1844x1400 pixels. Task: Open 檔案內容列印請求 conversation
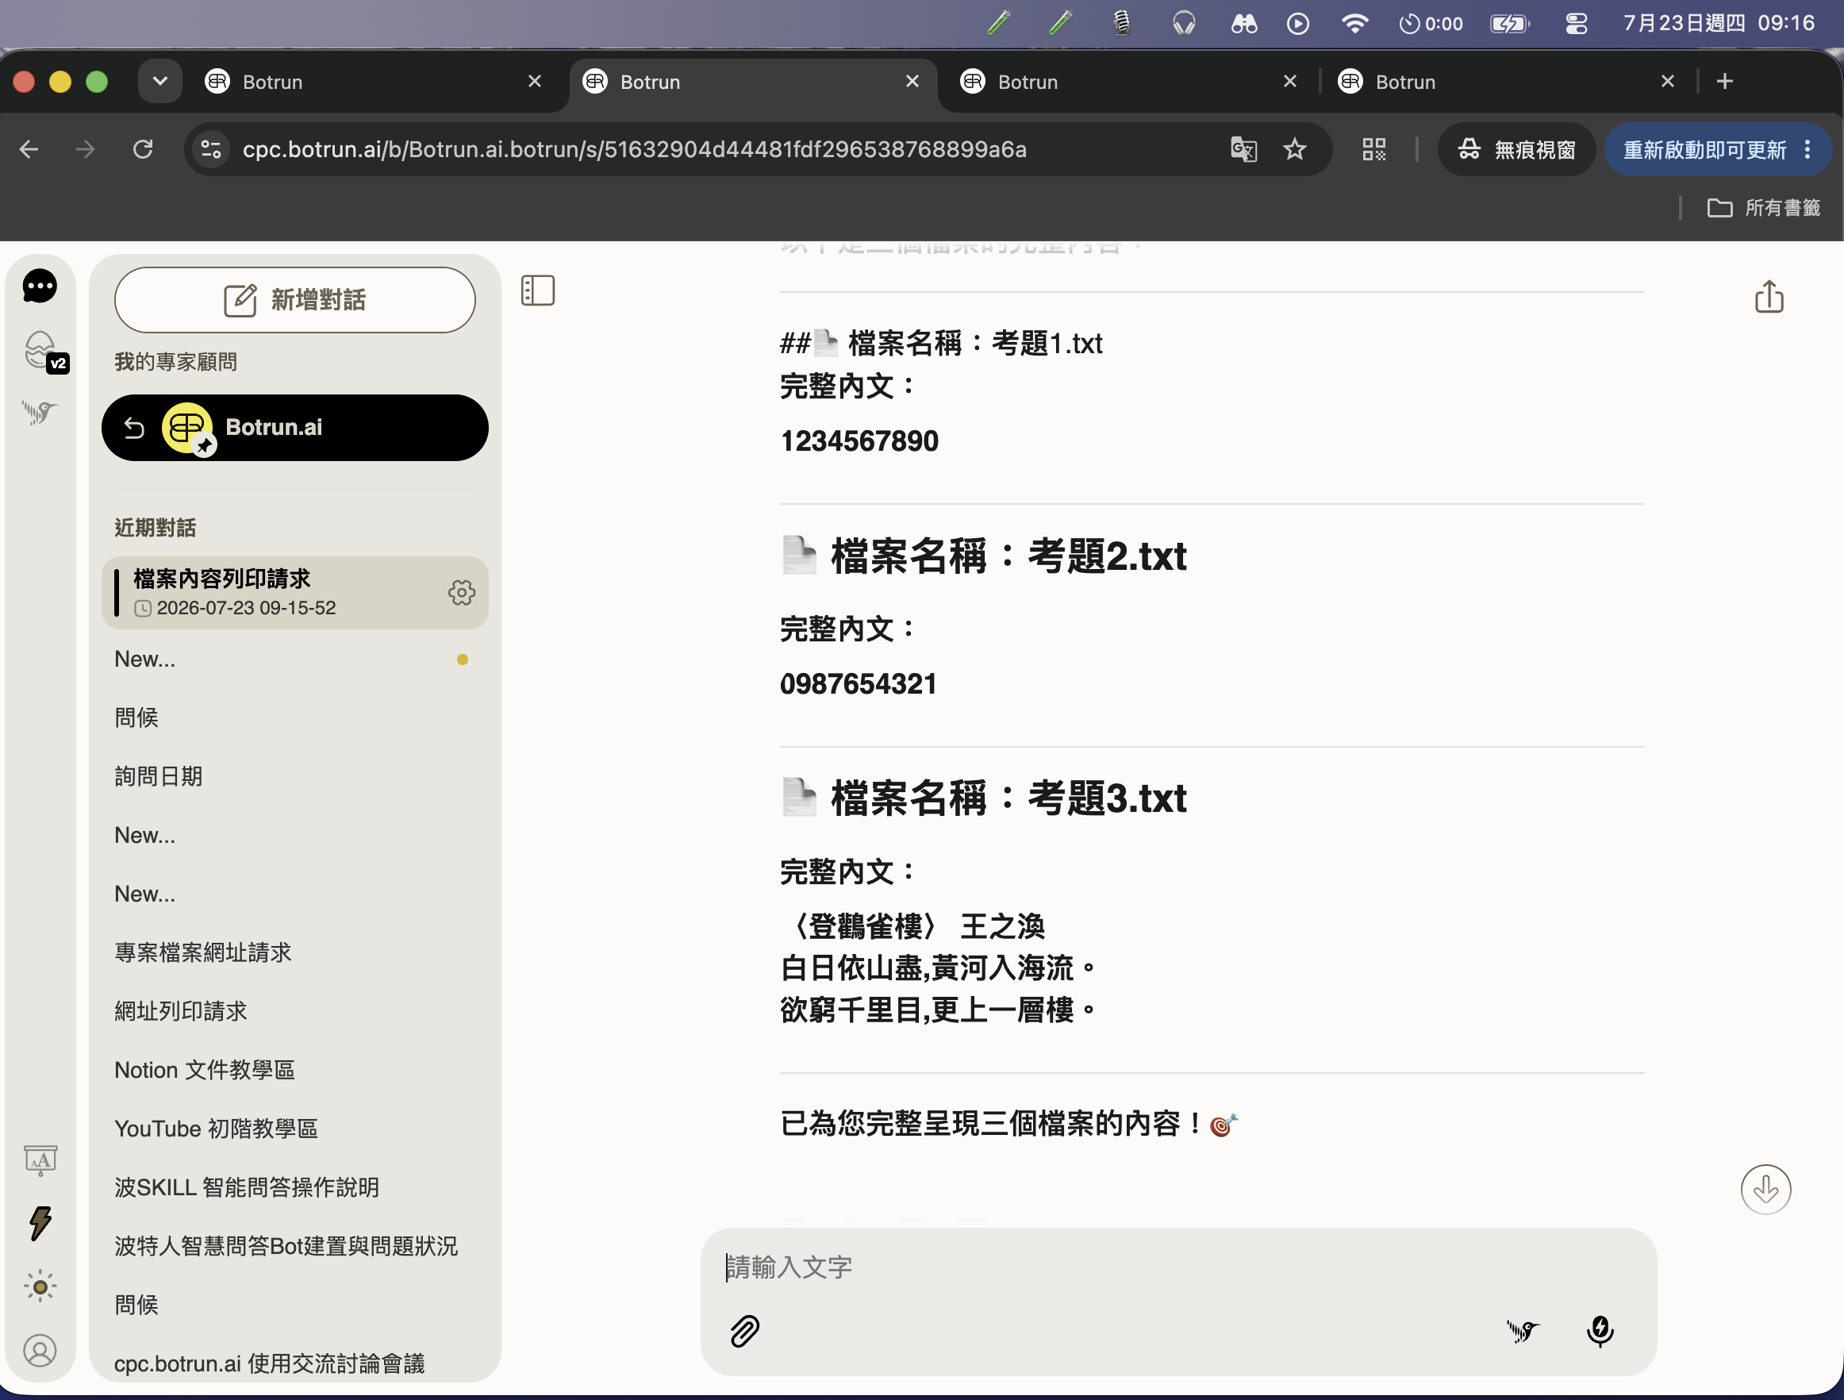point(294,593)
